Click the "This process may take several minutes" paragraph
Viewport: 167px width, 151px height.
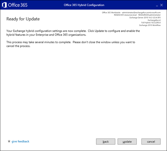click(71, 44)
